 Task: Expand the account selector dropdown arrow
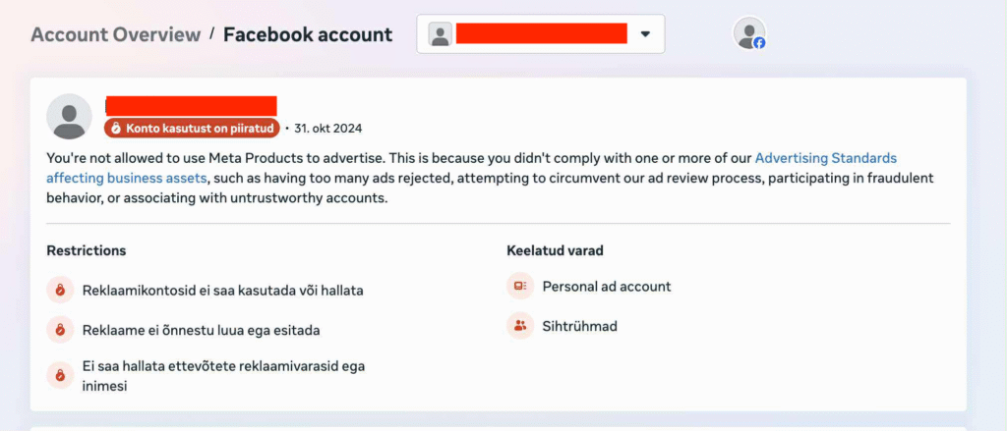pyautogui.click(x=645, y=34)
